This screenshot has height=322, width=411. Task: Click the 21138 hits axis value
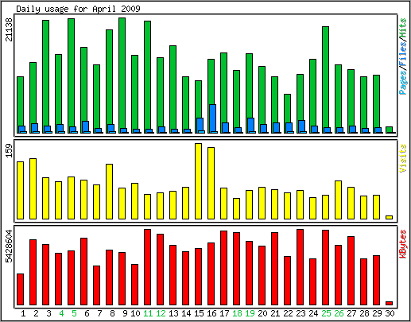pos(9,29)
